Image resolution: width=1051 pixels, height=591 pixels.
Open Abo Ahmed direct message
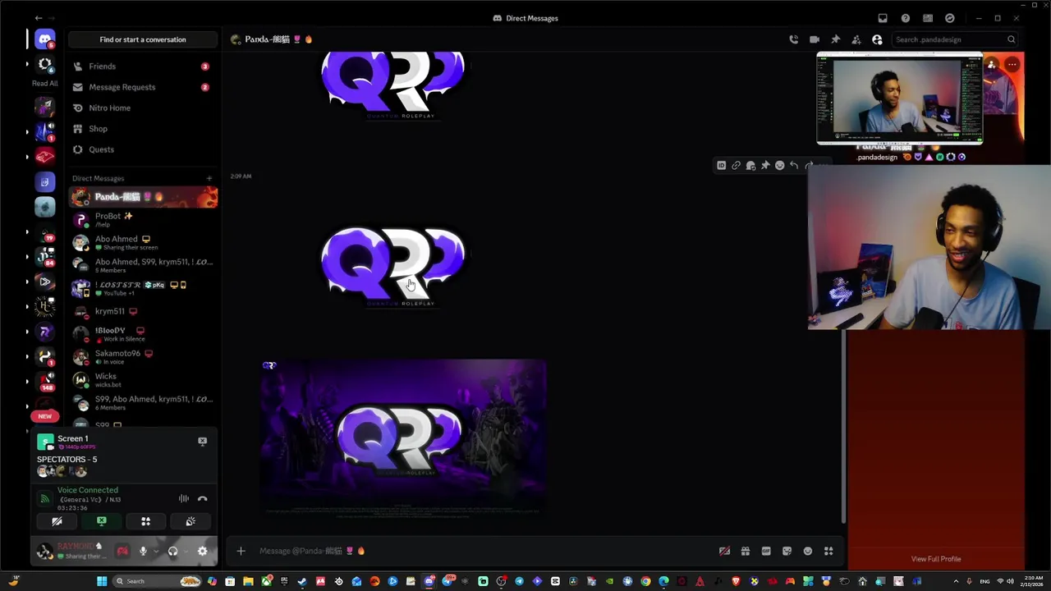pos(143,242)
